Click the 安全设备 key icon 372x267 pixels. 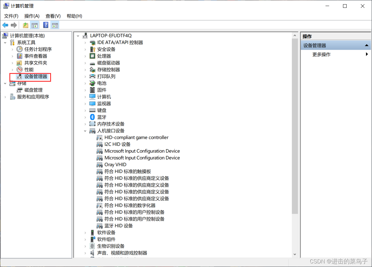[x=92, y=49]
